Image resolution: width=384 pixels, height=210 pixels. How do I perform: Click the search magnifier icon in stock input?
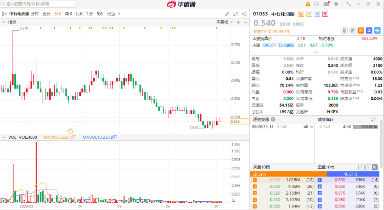pos(3,4)
